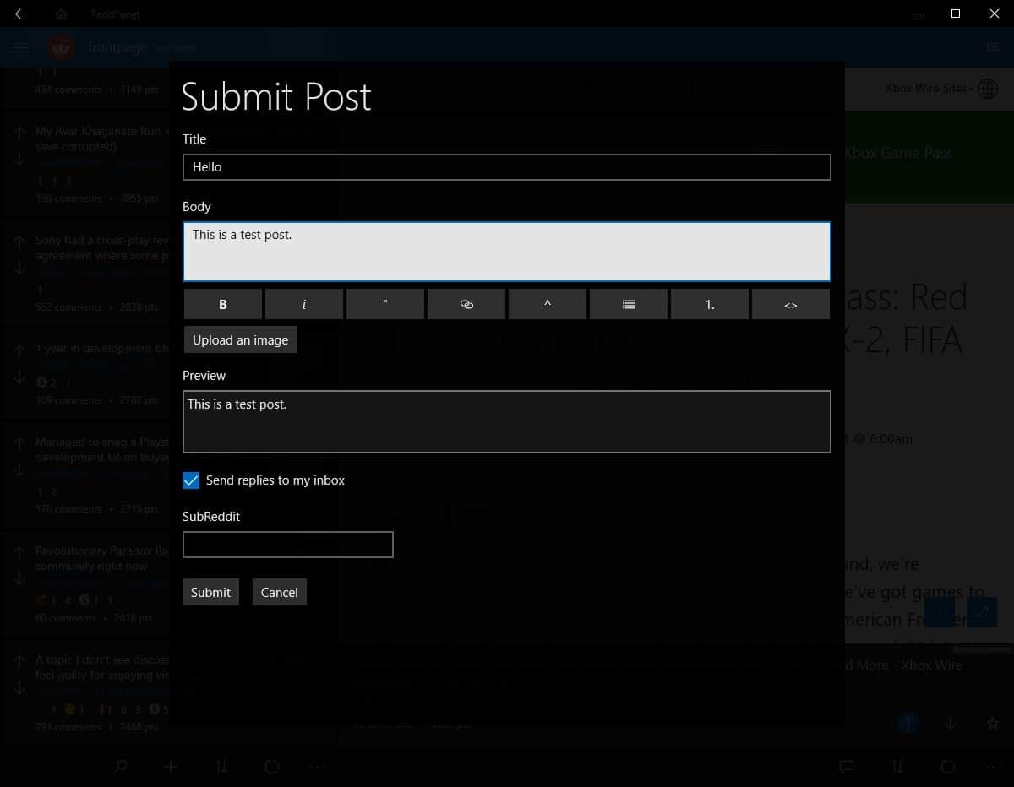Click the home icon in title bar
The image size is (1014, 787).
(x=61, y=14)
